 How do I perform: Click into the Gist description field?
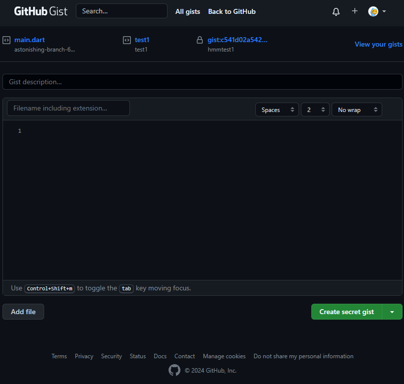coord(202,82)
